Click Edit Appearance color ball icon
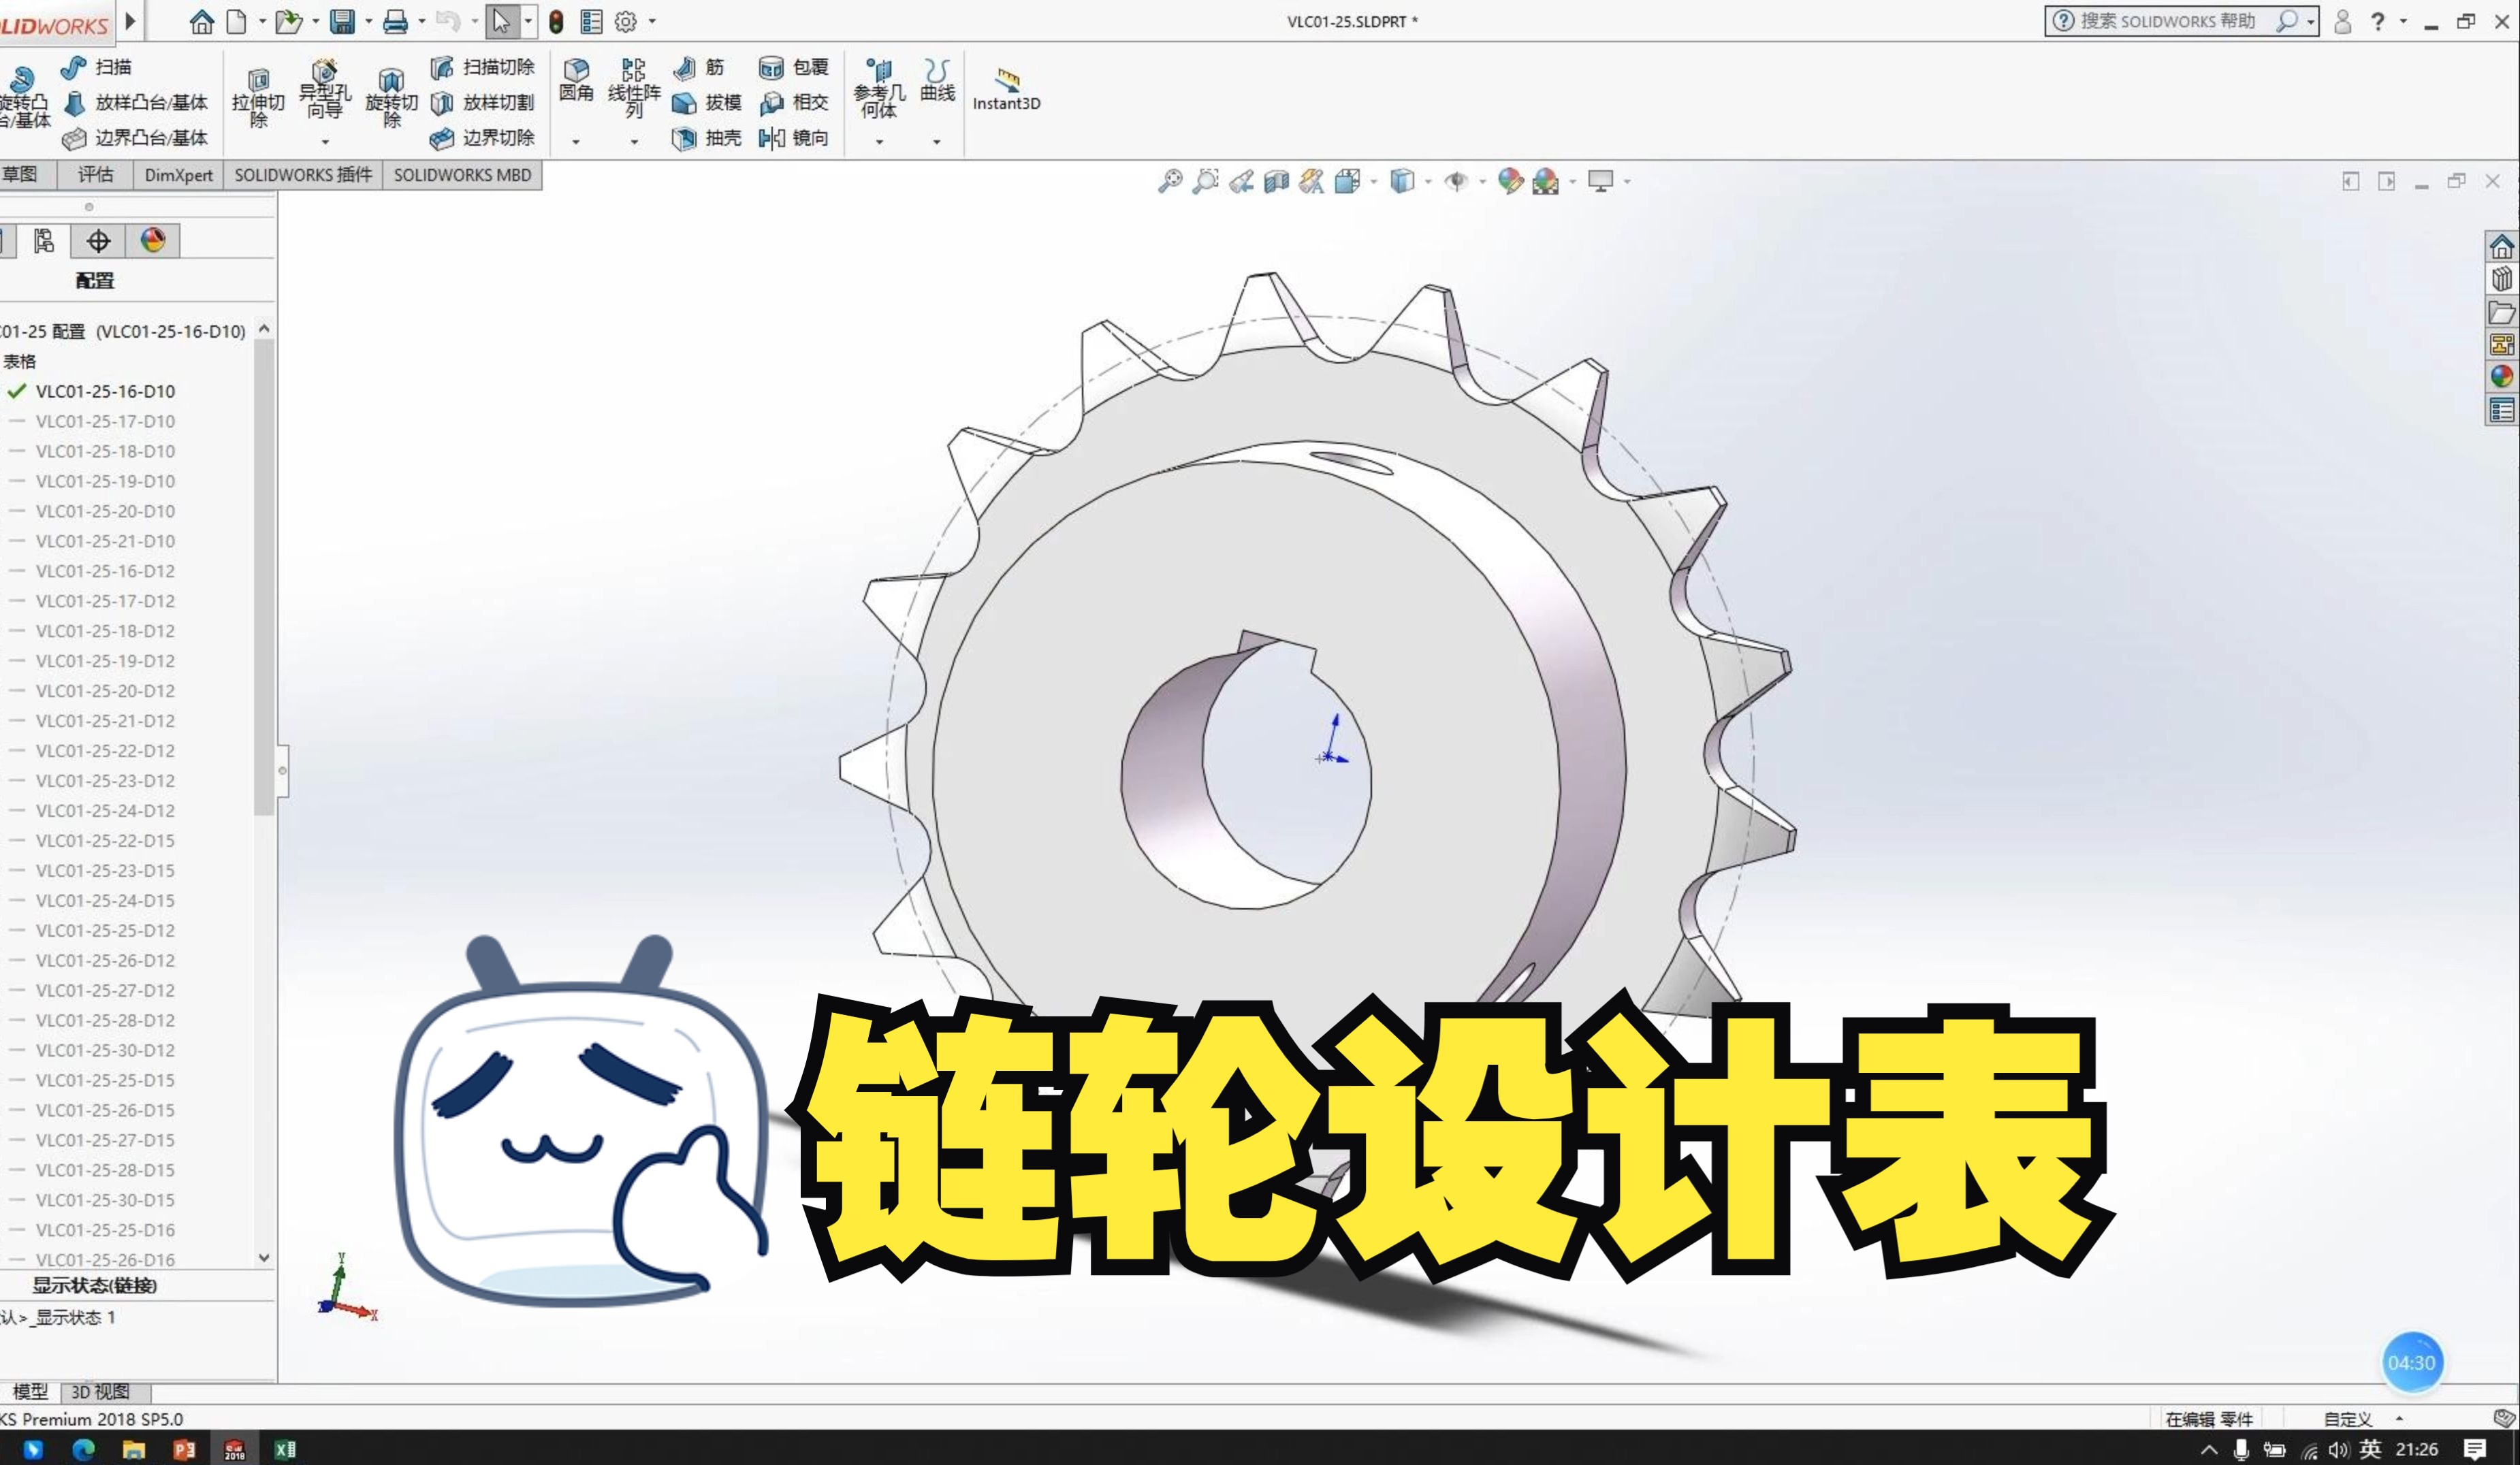The height and width of the screenshot is (1465, 2520). pyautogui.click(x=1510, y=181)
